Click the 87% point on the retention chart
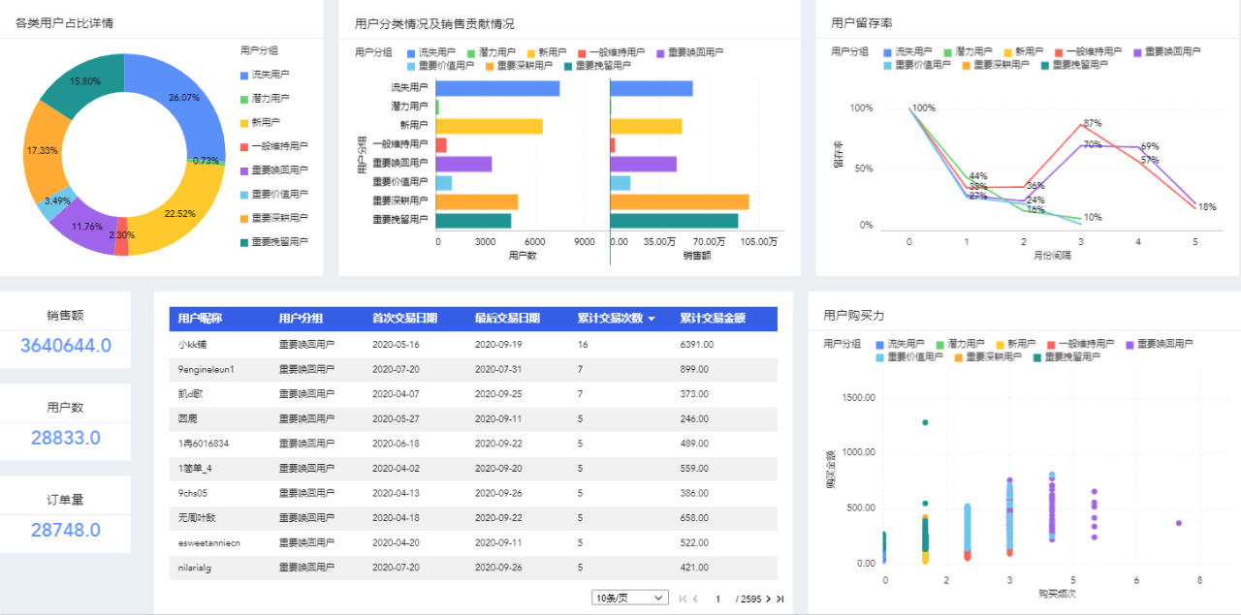This screenshot has width=1241, height=615. pyautogui.click(x=1080, y=124)
